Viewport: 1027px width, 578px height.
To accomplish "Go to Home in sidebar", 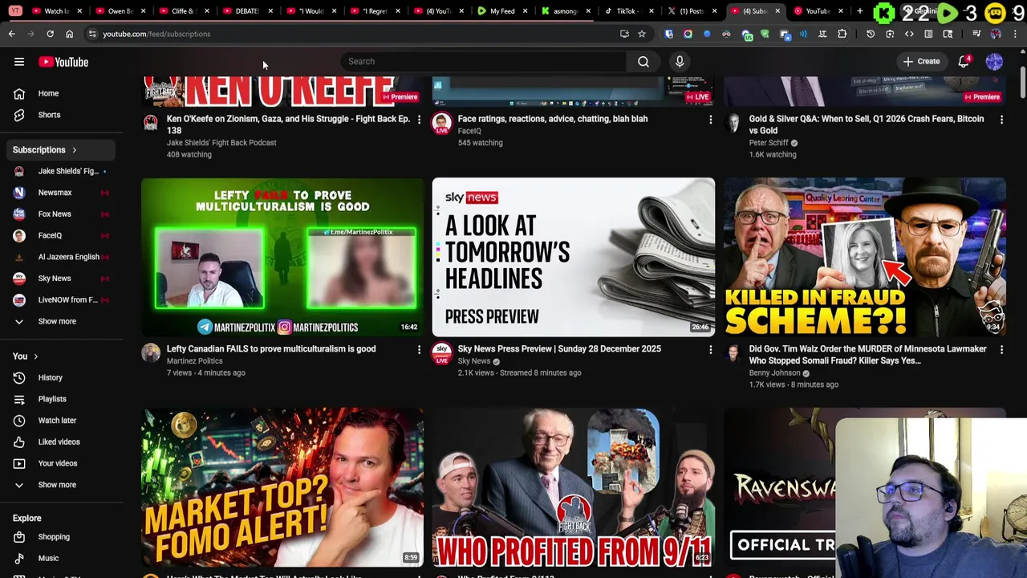I will point(62,94).
